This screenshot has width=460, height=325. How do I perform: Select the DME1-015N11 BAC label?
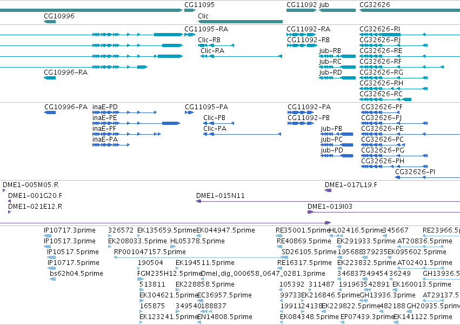(221, 196)
